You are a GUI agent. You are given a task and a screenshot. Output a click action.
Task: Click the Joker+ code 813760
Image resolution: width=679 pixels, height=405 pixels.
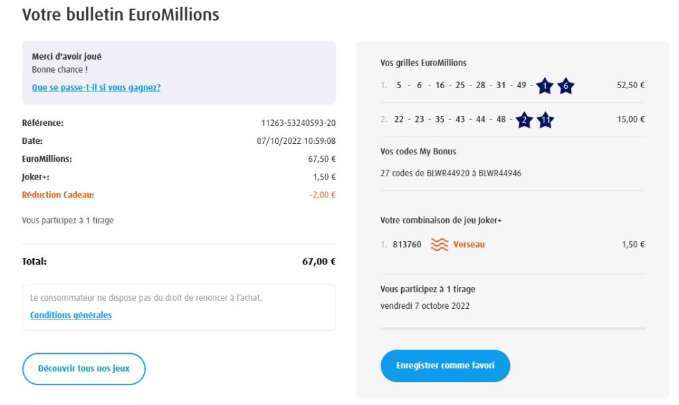tap(407, 245)
